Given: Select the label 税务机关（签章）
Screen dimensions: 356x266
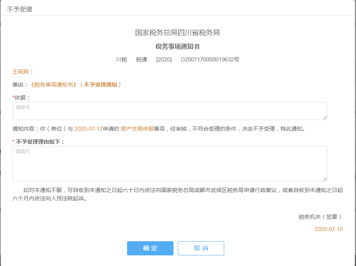Looking at the screenshot, I should (321, 217).
